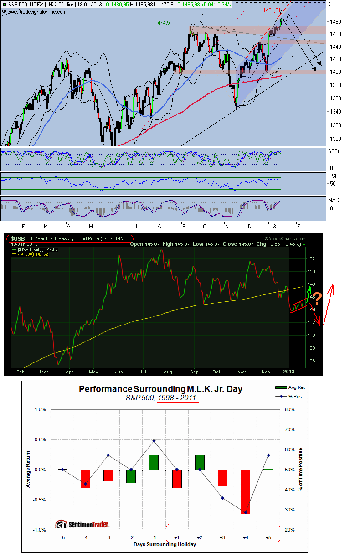The width and height of the screenshot is (345, 558).
Task: Click the SentimenTrader logo icon
Action: (61, 524)
